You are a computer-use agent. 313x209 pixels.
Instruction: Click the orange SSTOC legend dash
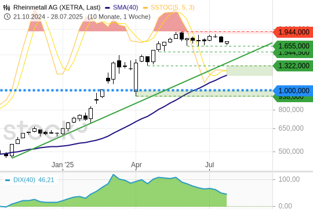pyautogui.click(x=145, y=8)
